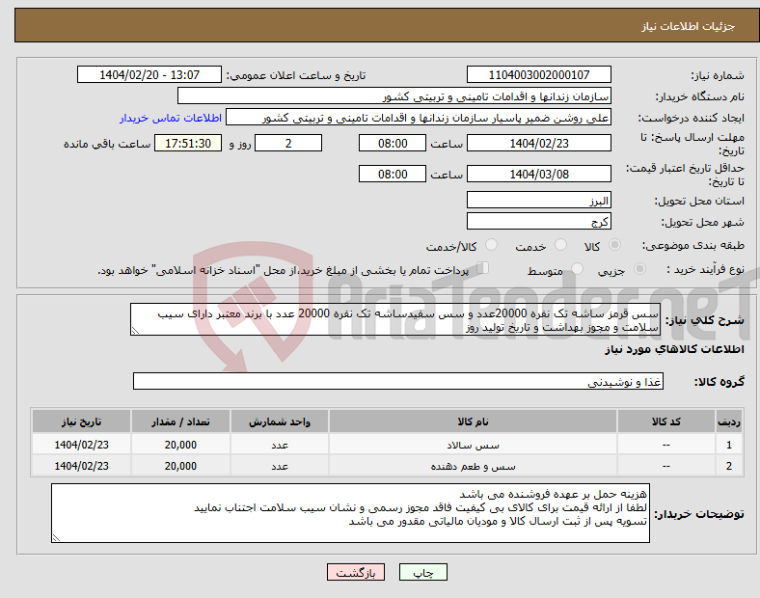The image size is (760, 598).
Task: Click the price validity date 1404/03/08 field
Action: [539, 174]
